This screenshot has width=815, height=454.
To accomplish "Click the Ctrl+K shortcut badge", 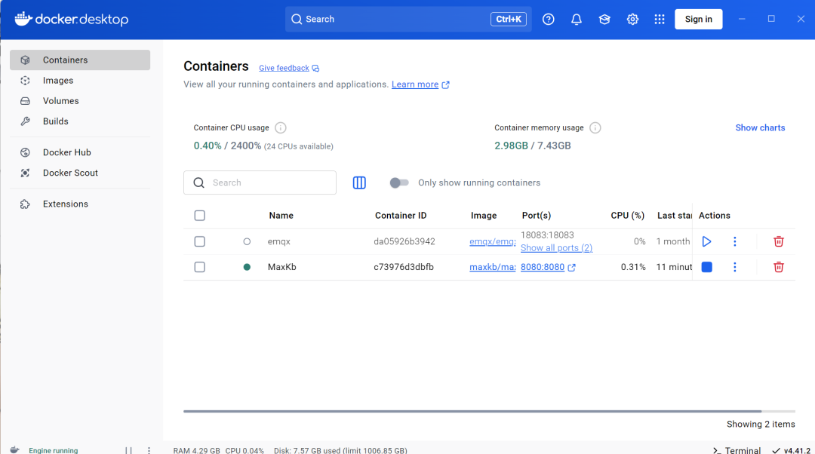I will (509, 19).
